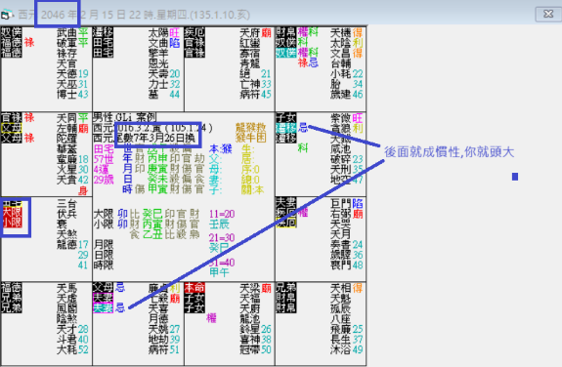
Task: Select the 左輔 廟 star
Action: tap(72, 128)
